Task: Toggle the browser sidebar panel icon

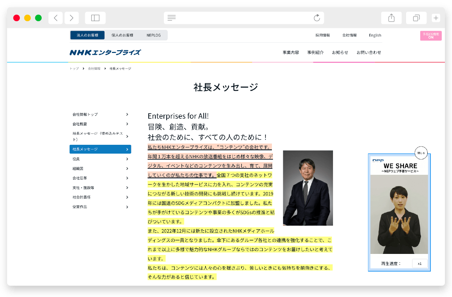Action: point(95,18)
